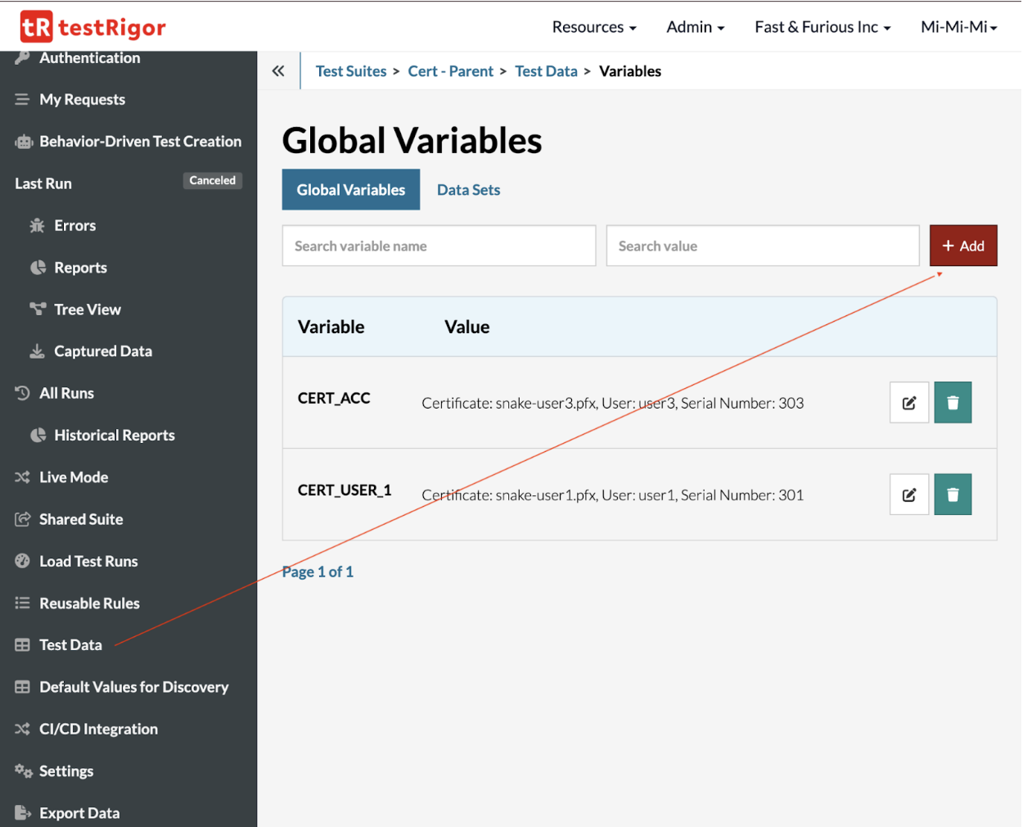
Task: Open Reusable Rules in the sidebar
Action: coord(89,603)
